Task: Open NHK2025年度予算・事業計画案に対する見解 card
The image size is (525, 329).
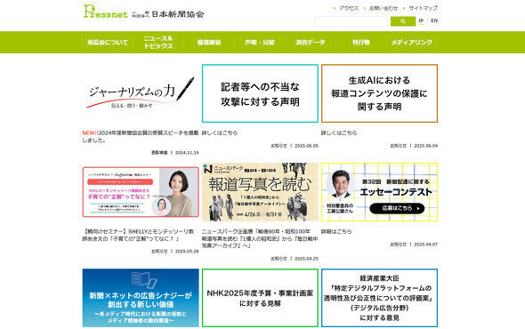Action: (x=260, y=298)
